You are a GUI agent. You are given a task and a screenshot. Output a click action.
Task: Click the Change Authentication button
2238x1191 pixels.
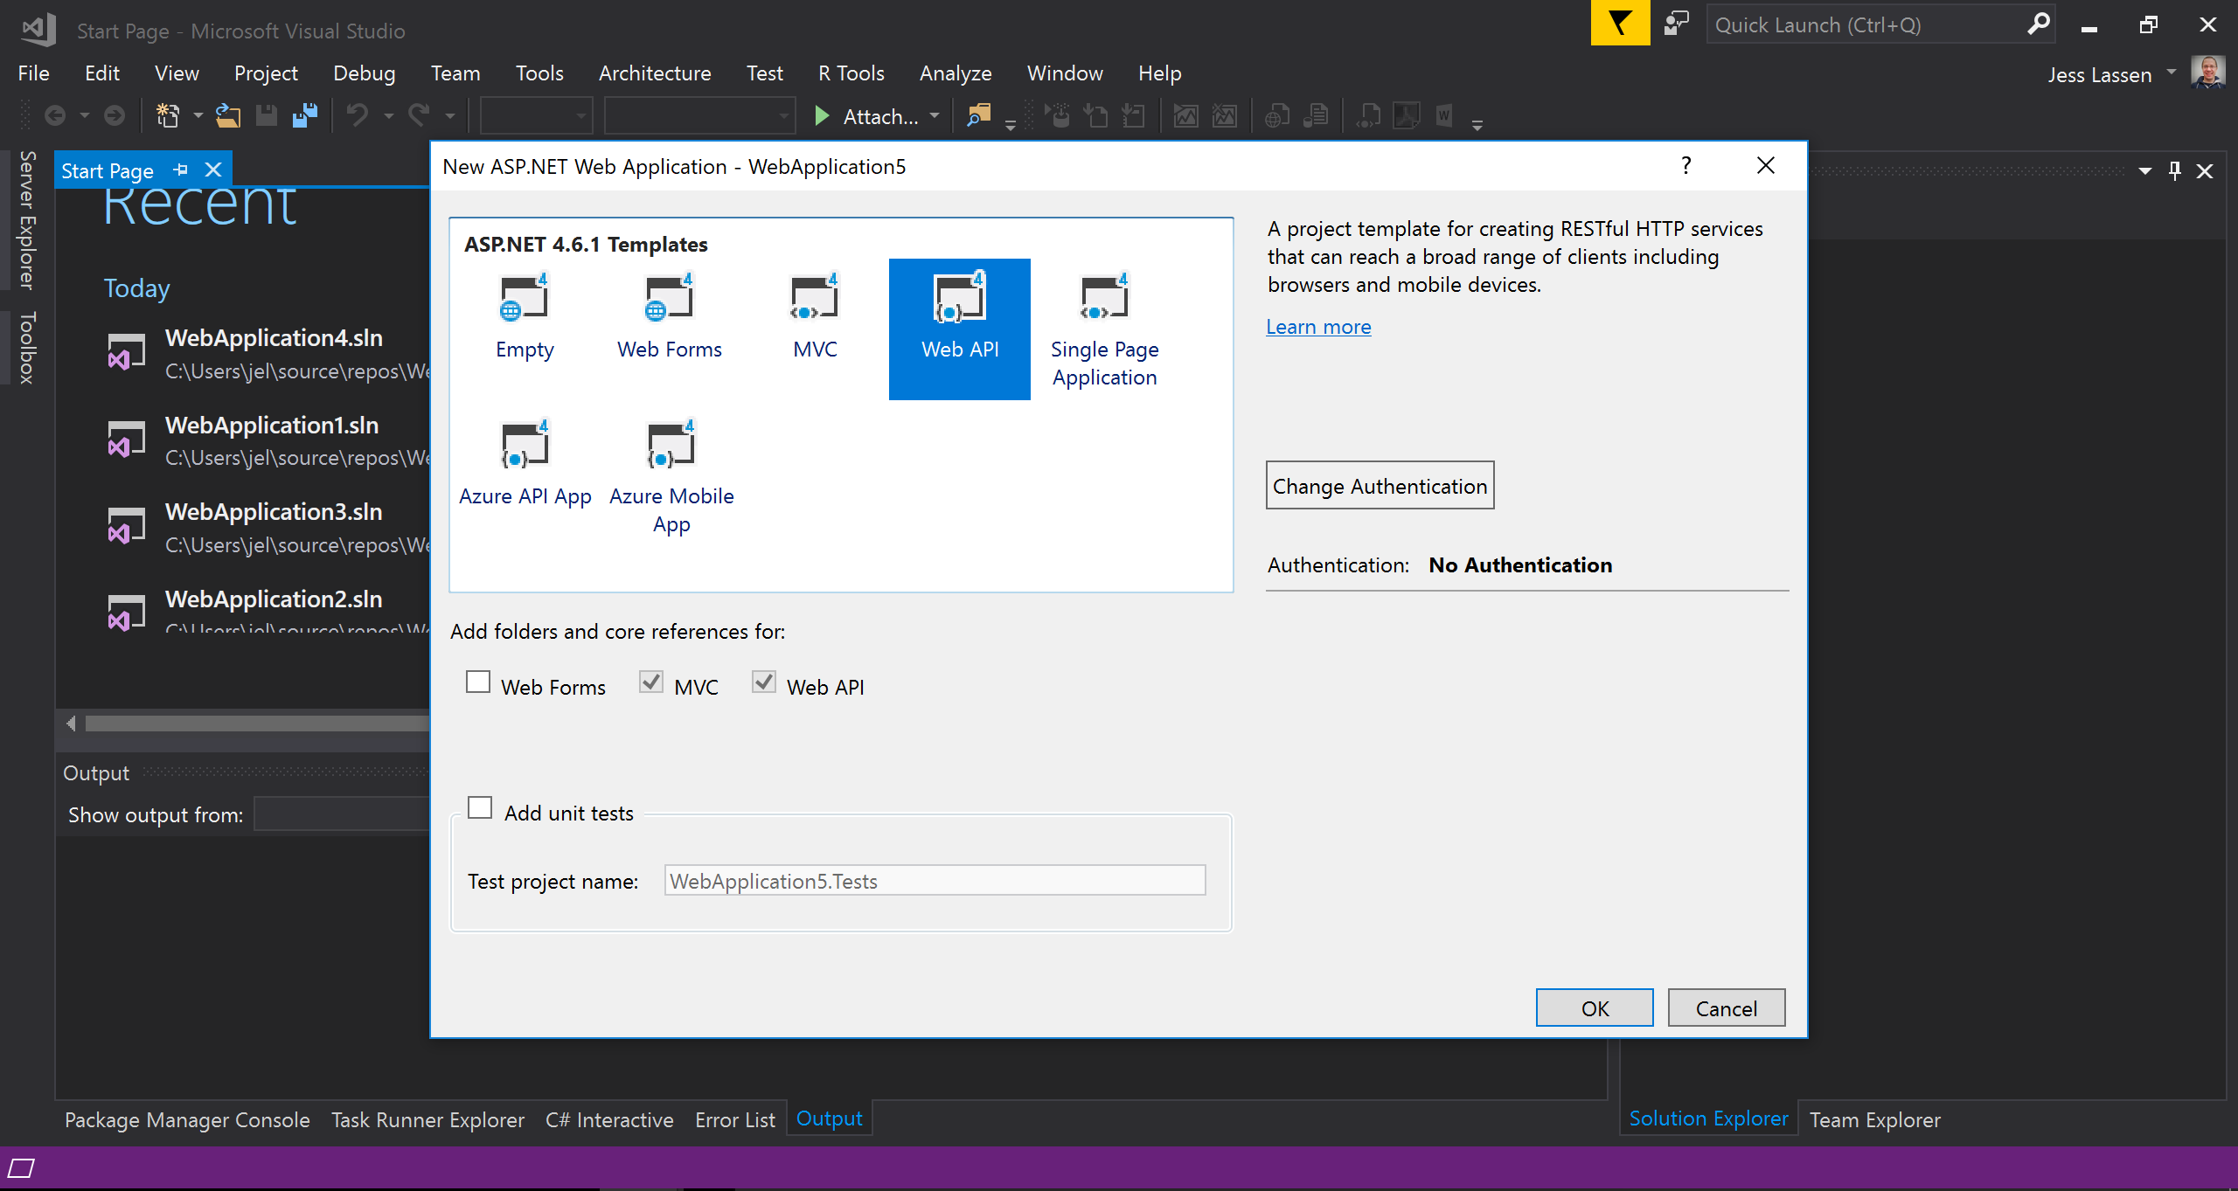point(1380,486)
